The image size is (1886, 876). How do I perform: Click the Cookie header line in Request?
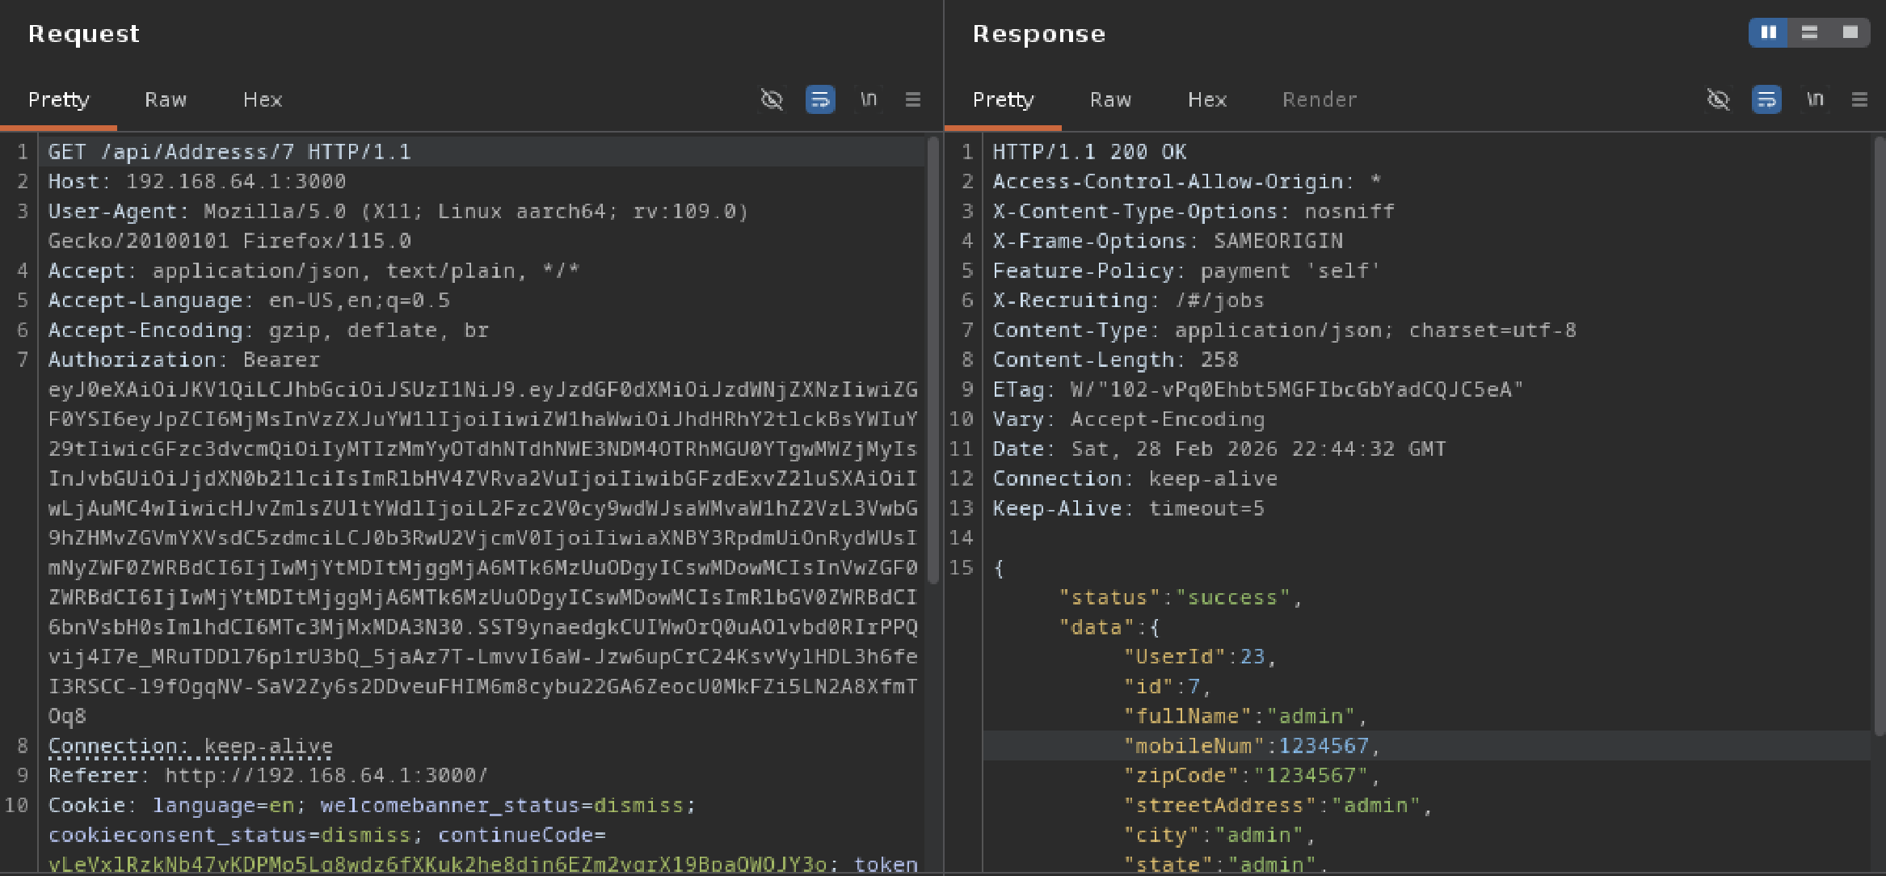tap(372, 806)
